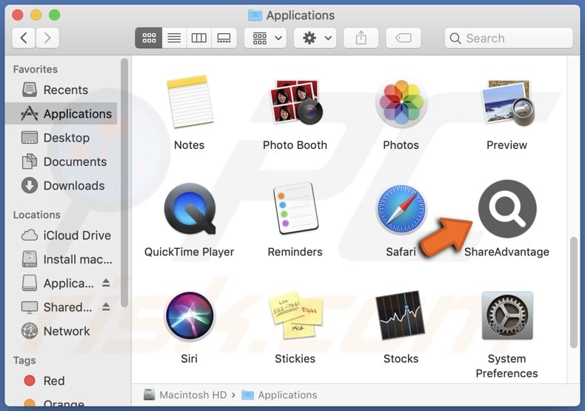This screenshot has height=411, width=585.
Task: Open Network in the sidebar
Action: coord(61,331)
